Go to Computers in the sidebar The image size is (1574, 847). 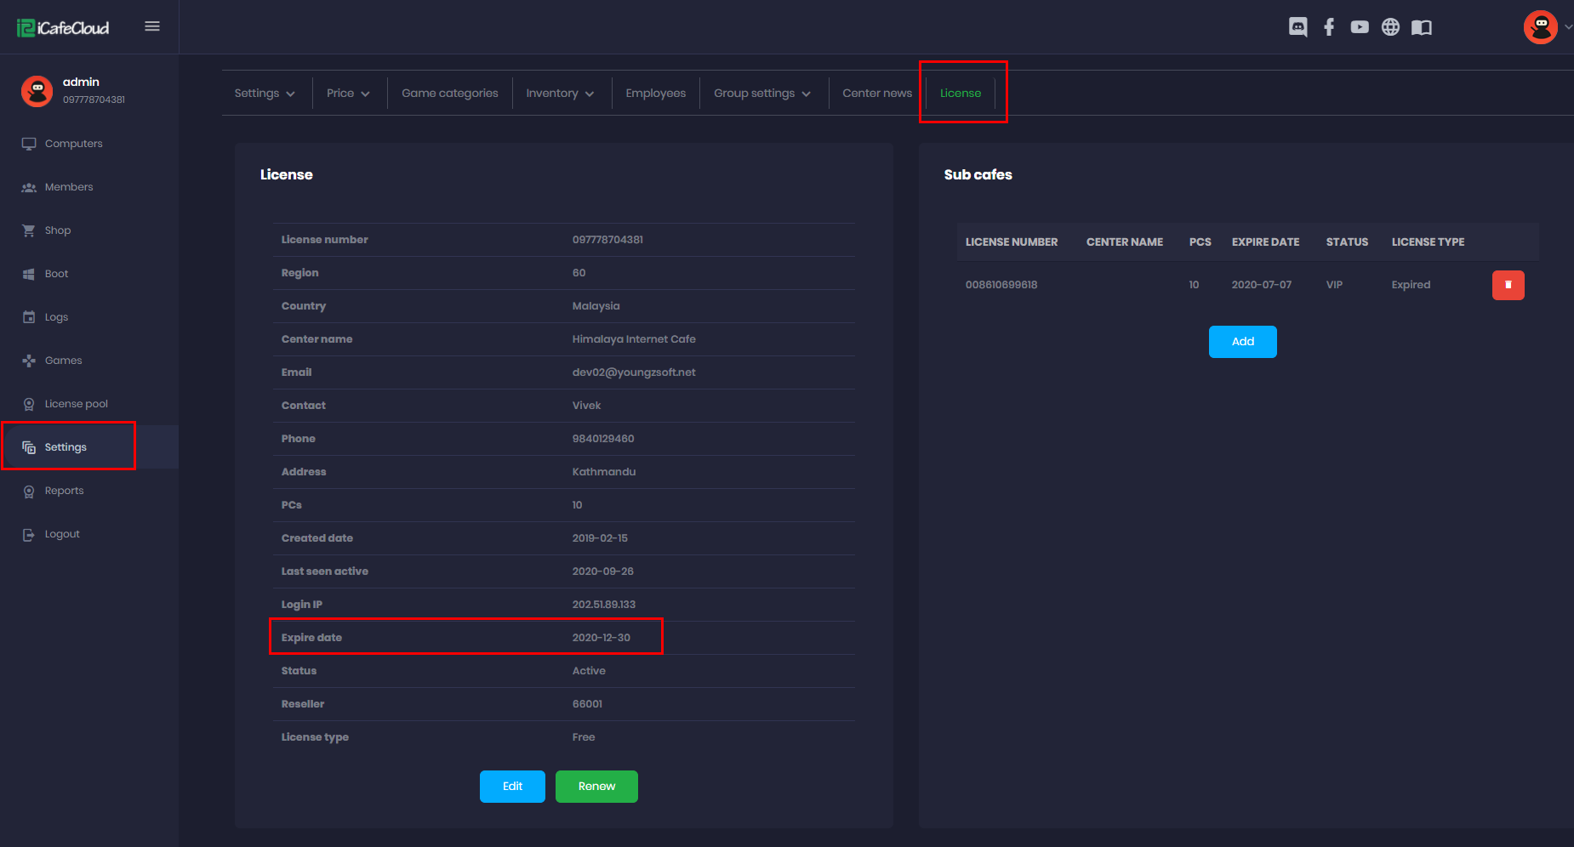(73, 144)
